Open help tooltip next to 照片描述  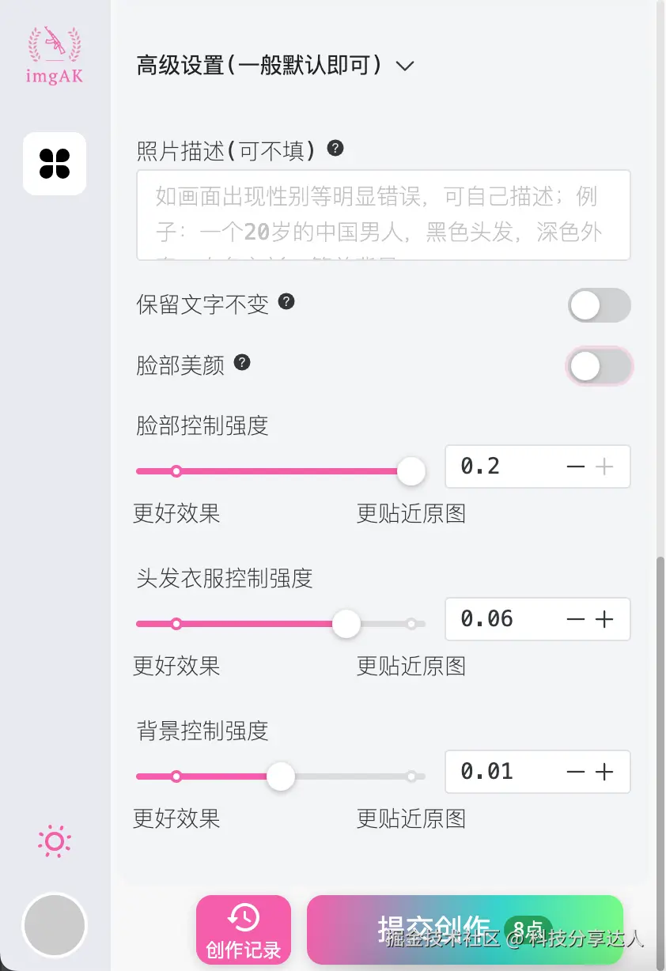[335, 147]
